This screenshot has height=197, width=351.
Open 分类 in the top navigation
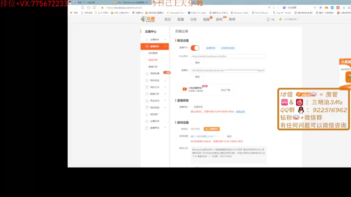point(193,19)
